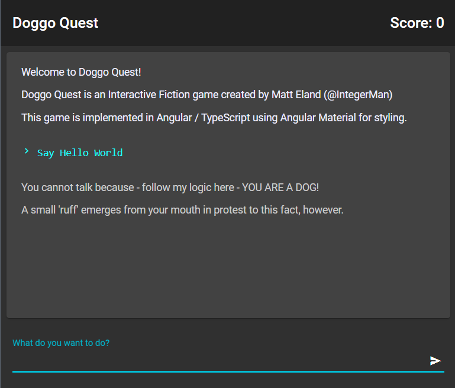Click the '@IntegerMan' author mention

[x=358, y=95]
